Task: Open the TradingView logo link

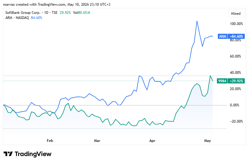Action: (x=28, y=154)
